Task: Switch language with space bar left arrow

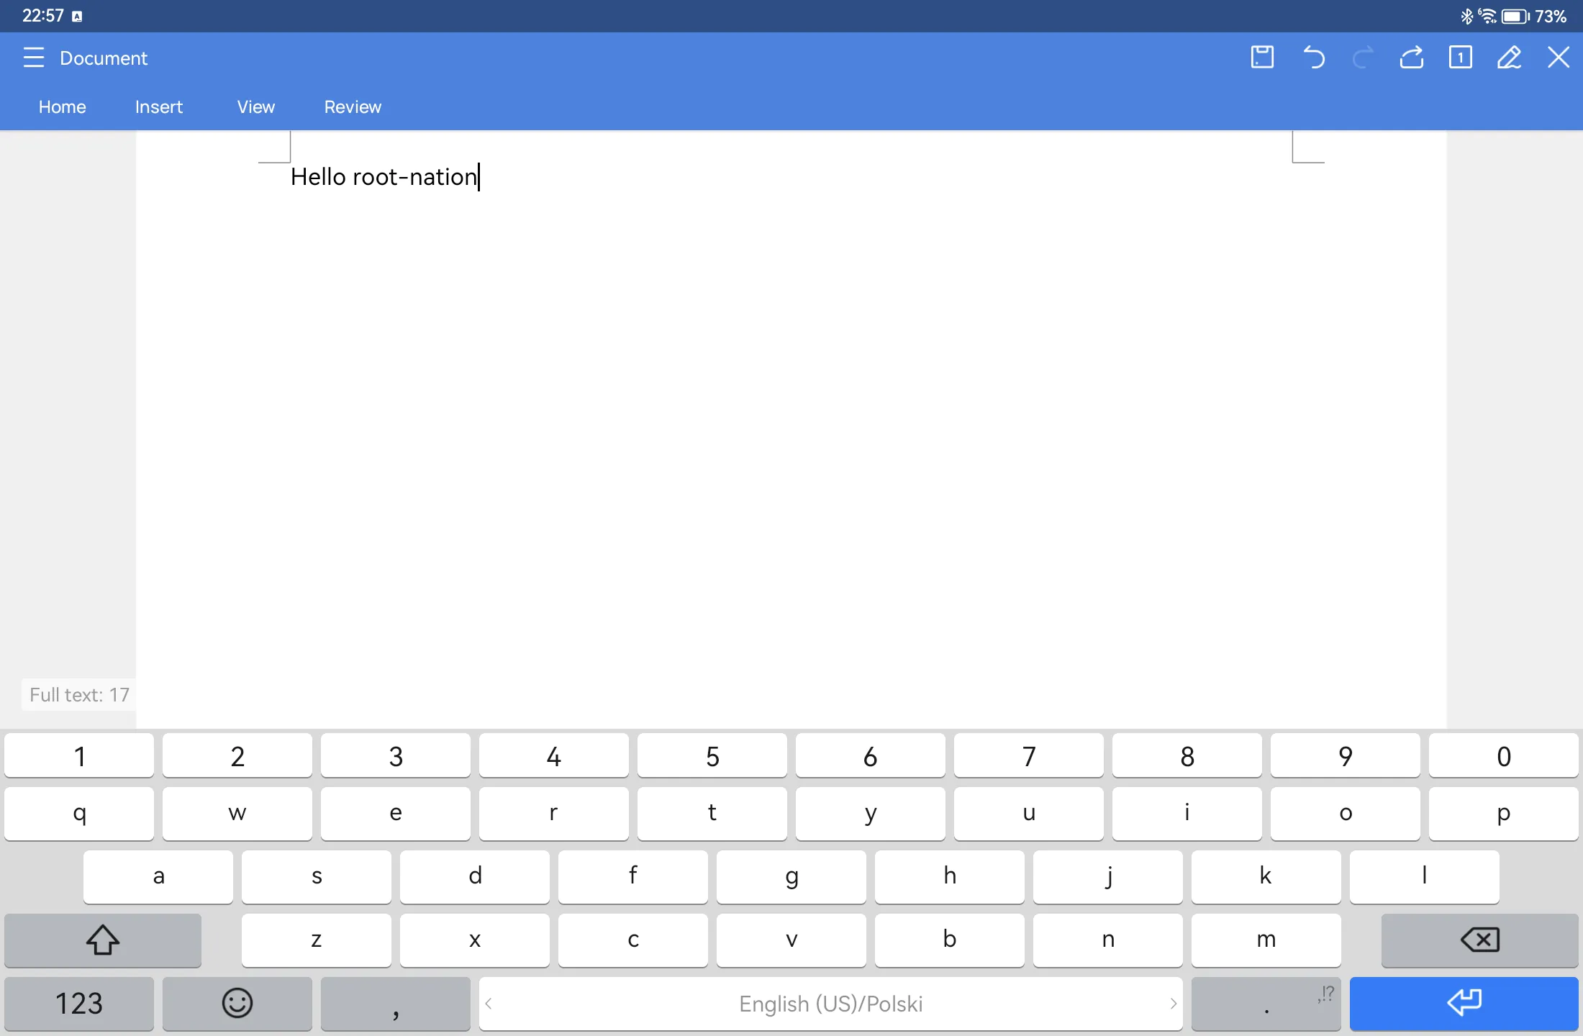Action: coord(489,1003)
